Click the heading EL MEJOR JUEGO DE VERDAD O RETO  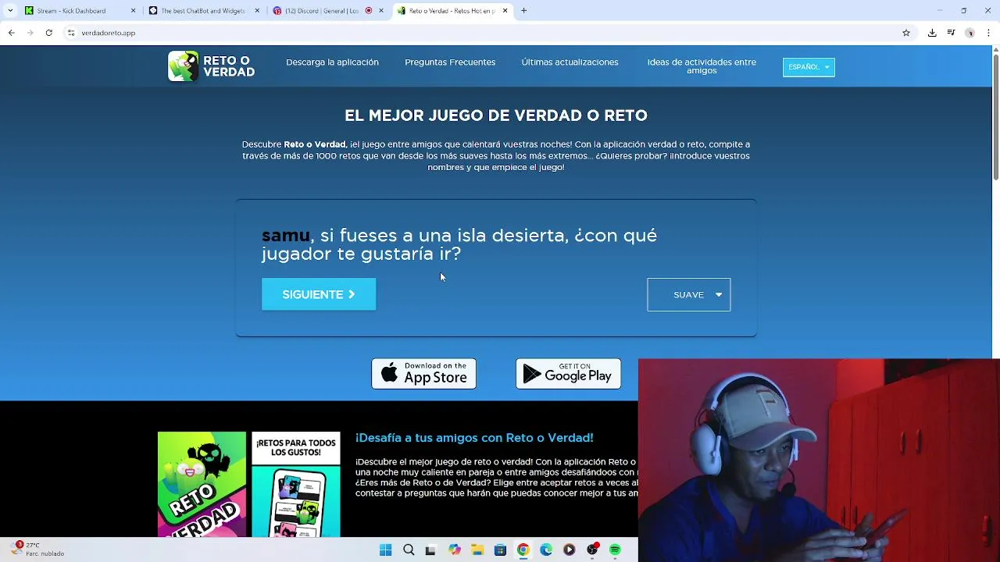click(x=496, y=116)
